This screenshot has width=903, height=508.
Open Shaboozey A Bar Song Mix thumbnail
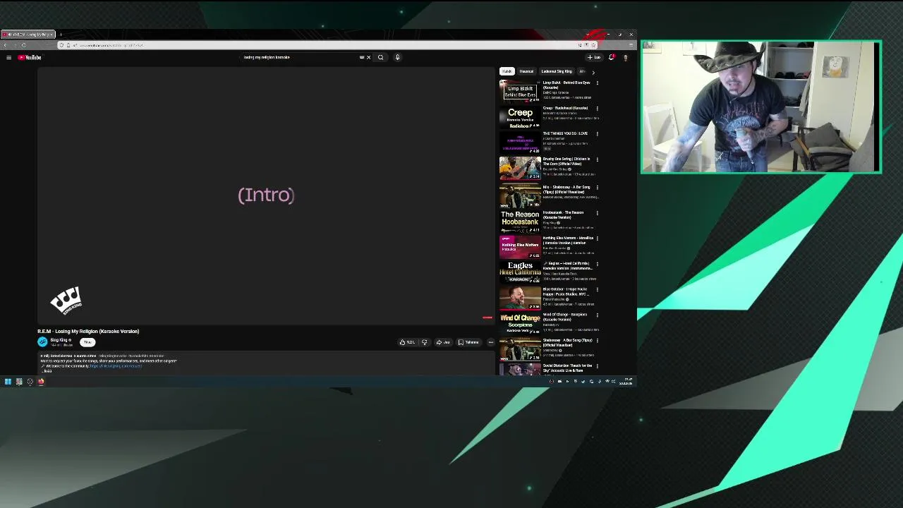pos(520,196)
